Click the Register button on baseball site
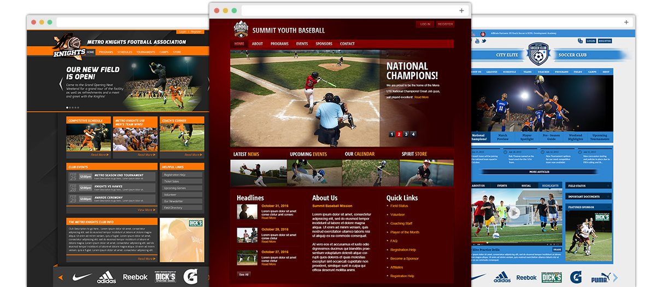The width and height of the screenshot is (662, 287). [x=446, y=24]
